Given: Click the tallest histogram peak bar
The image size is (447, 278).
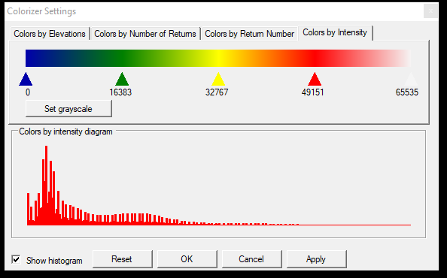Looking at the screenshot, I should pos(46,185).
